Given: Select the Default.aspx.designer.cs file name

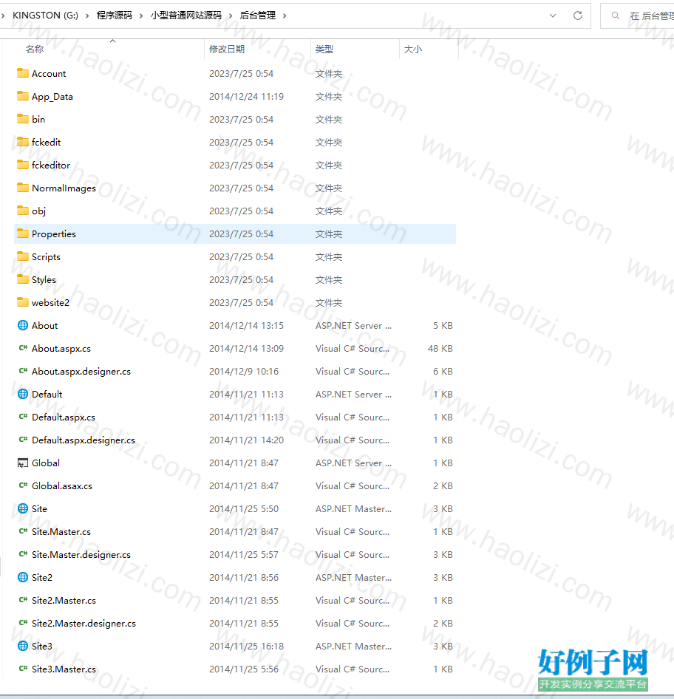Looking at the screenshot, I should tap(84, 440).
